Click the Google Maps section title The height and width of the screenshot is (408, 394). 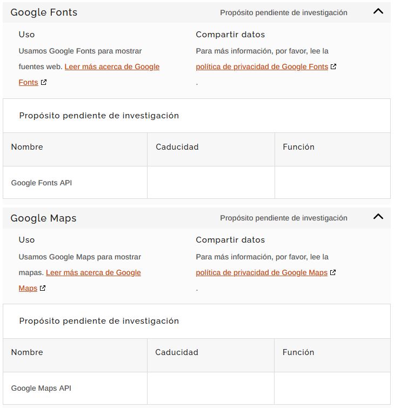point(43,218)
